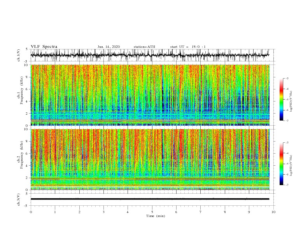The width and height of the screenshot is (308, 238).
Task: Click the "2" kHz tick on ch.1 axis
Action: (x=27, y=114)
